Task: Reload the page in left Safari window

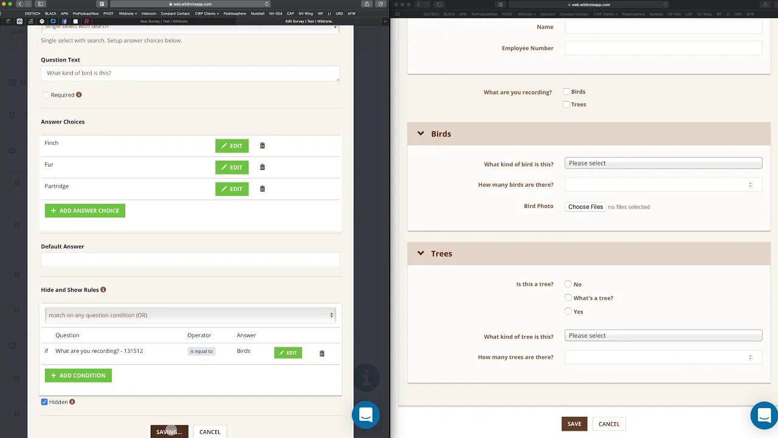Action: [x=267, y=4]
